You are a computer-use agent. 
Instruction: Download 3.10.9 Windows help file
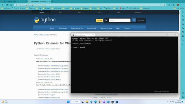coord(50,95)
